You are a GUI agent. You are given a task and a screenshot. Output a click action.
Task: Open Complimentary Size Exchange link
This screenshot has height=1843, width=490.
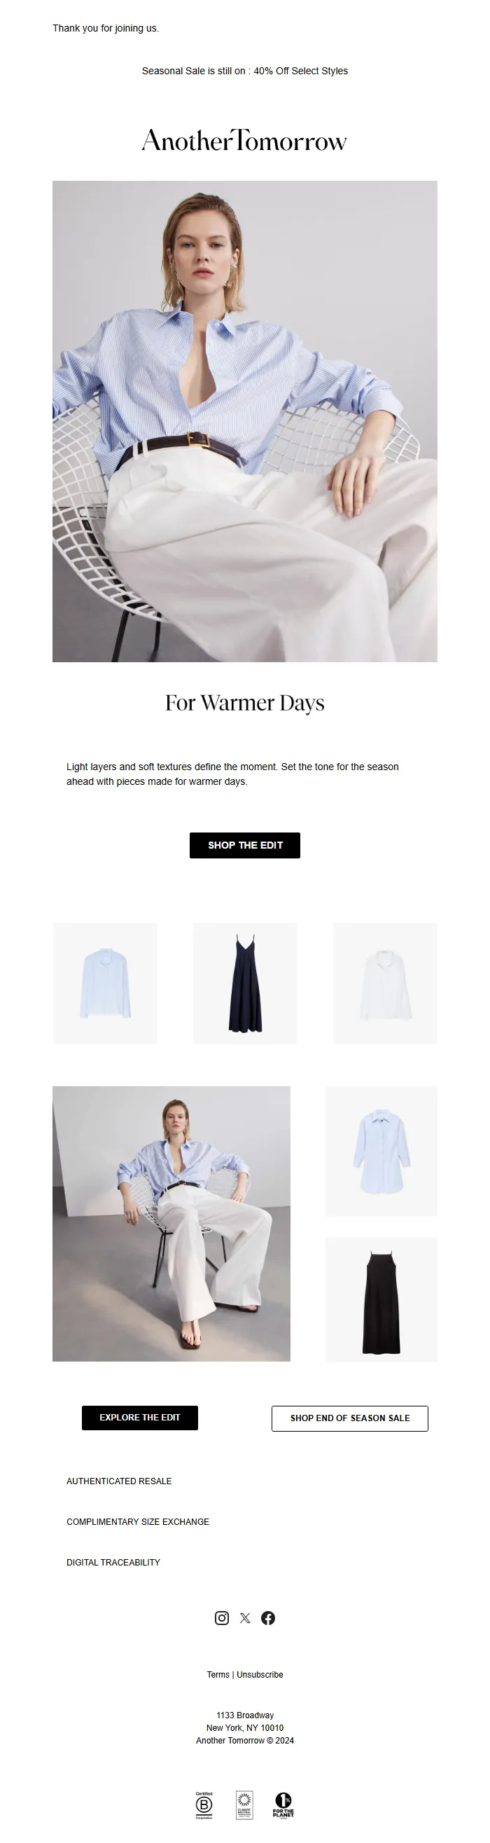(138, 1522)
